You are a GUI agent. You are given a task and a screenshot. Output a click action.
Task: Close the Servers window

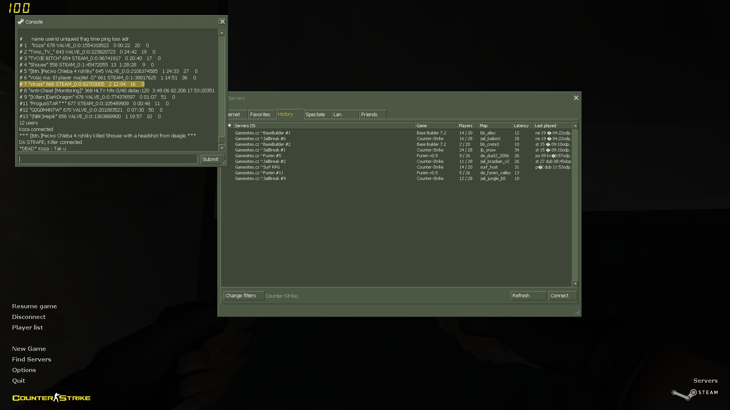tap(576, 98)
